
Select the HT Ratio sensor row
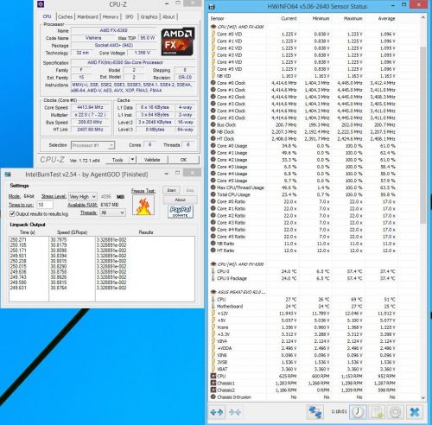(x=303, y=251)
